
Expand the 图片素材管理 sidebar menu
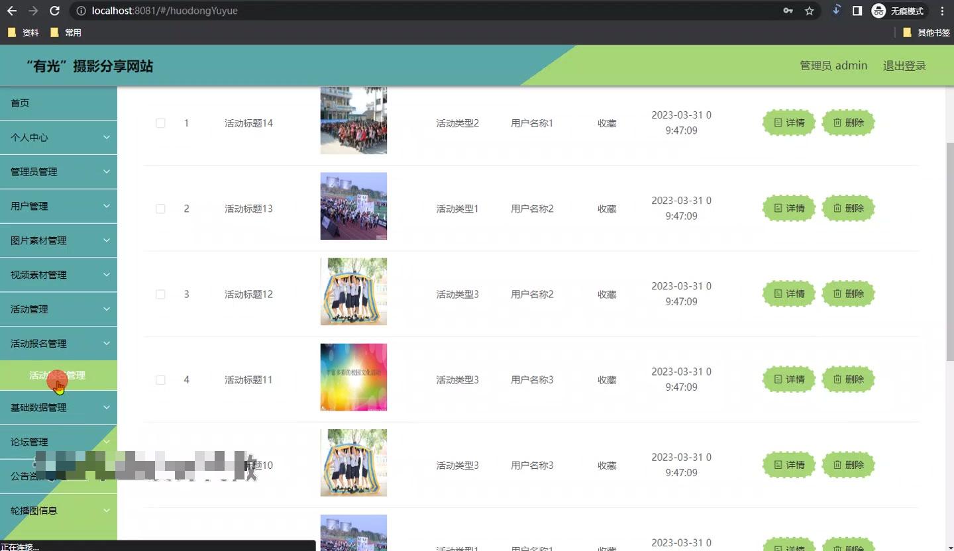(x=58, y=240)
